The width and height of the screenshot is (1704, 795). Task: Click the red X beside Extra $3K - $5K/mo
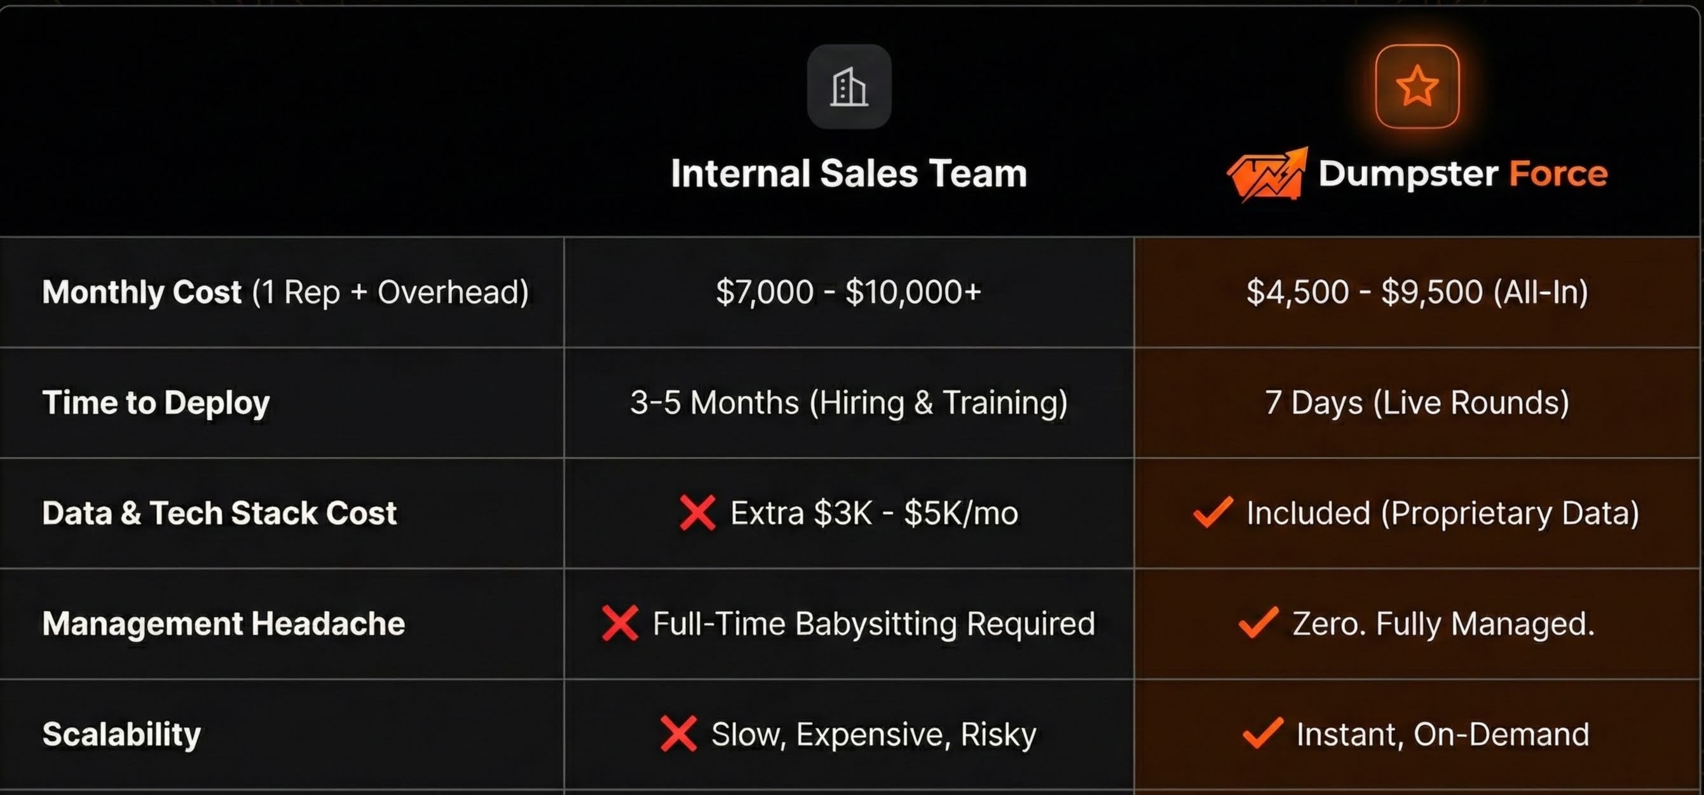pyautogui.click(x=697, y=513)
